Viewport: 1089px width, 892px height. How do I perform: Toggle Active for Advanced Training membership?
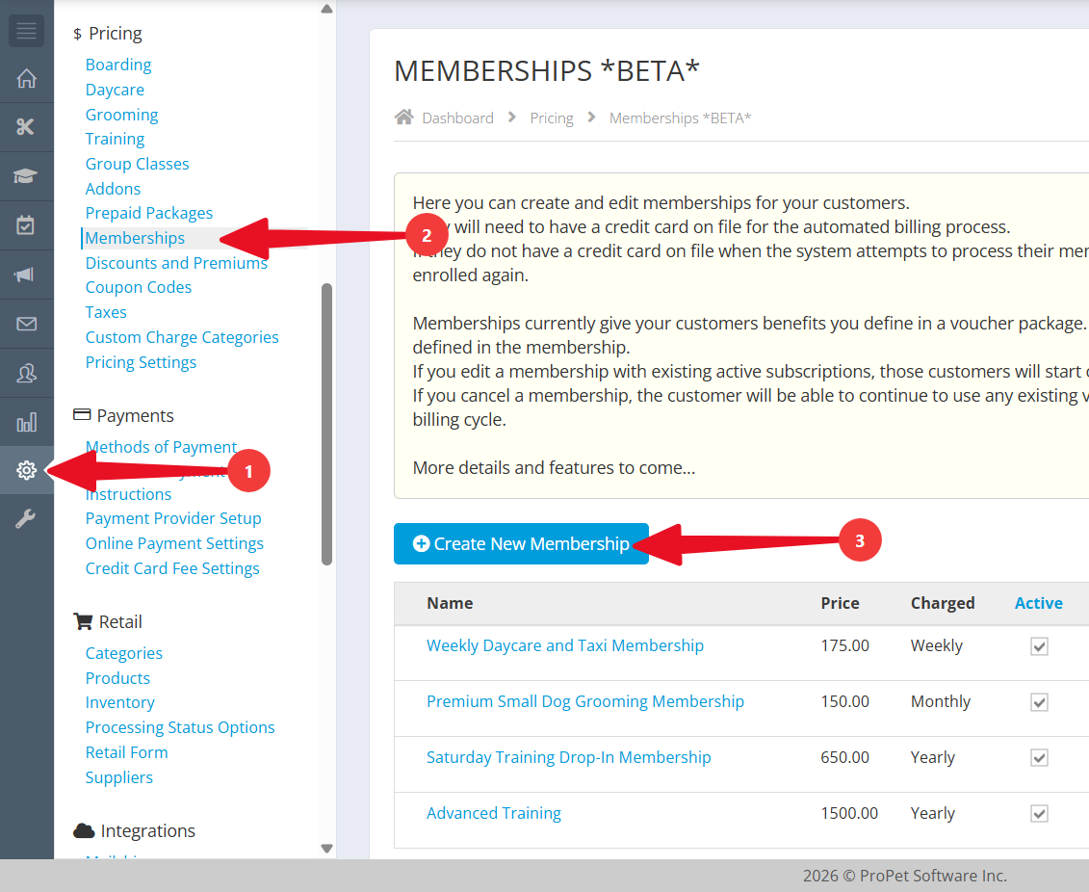tap(1039, 814)
